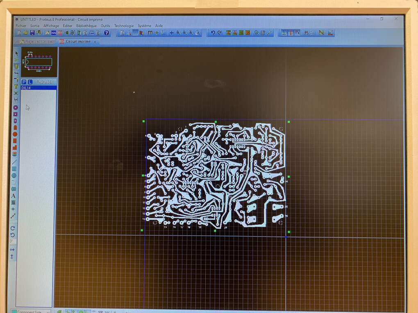Open the Système menu
Viewport: 418px width, 313px height.
pos(144,26)
